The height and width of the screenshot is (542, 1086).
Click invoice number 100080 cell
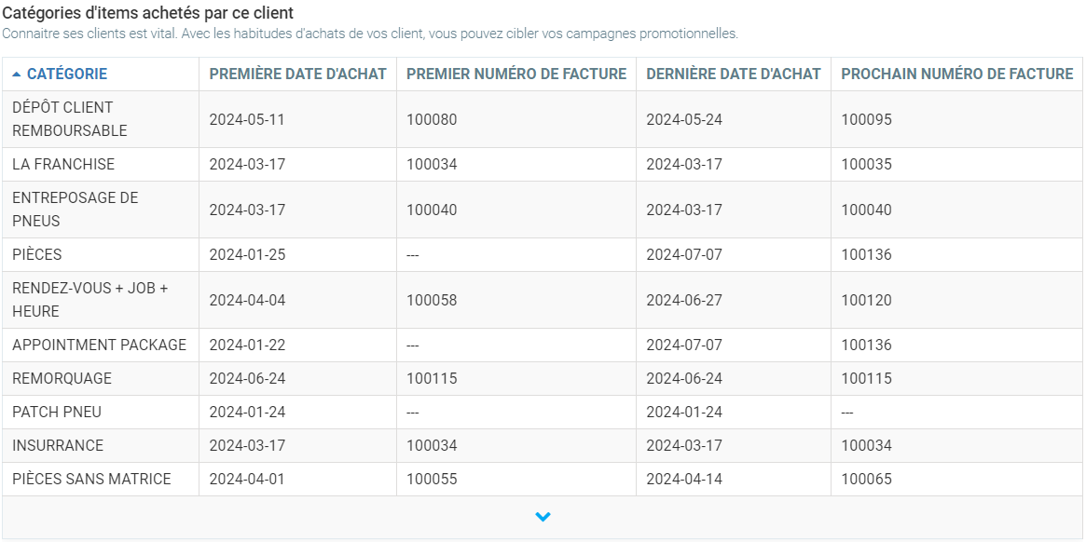[x=432, y=120]
